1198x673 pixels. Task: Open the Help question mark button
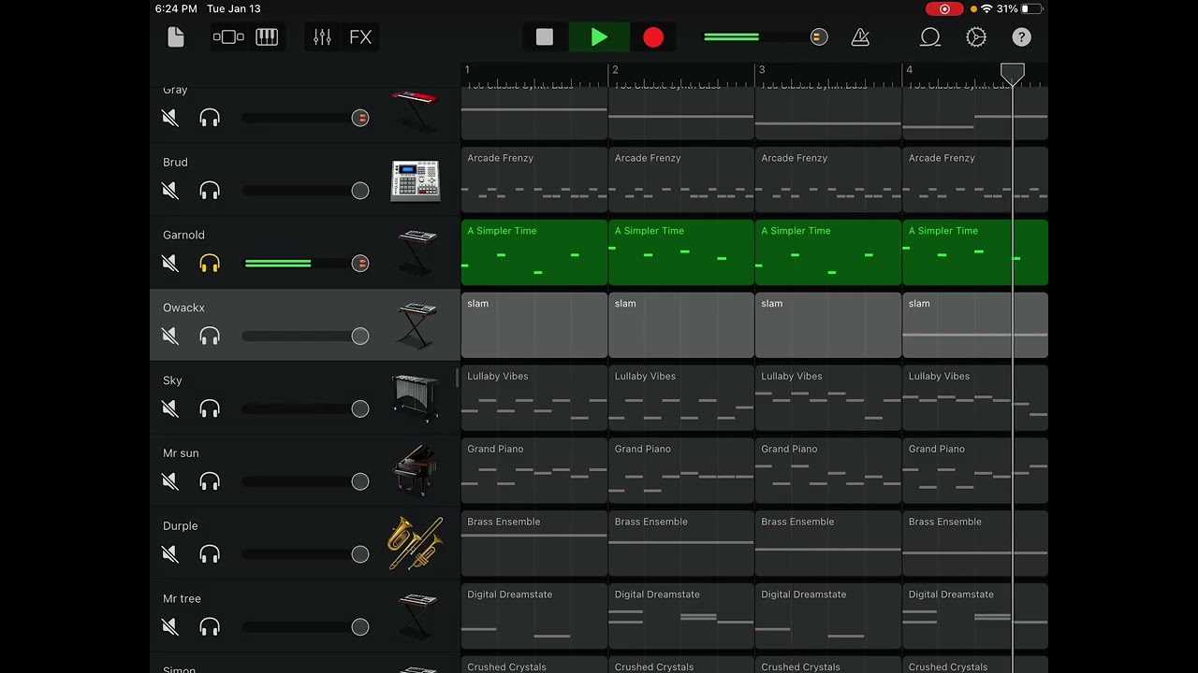click(x=1021, y=37)
